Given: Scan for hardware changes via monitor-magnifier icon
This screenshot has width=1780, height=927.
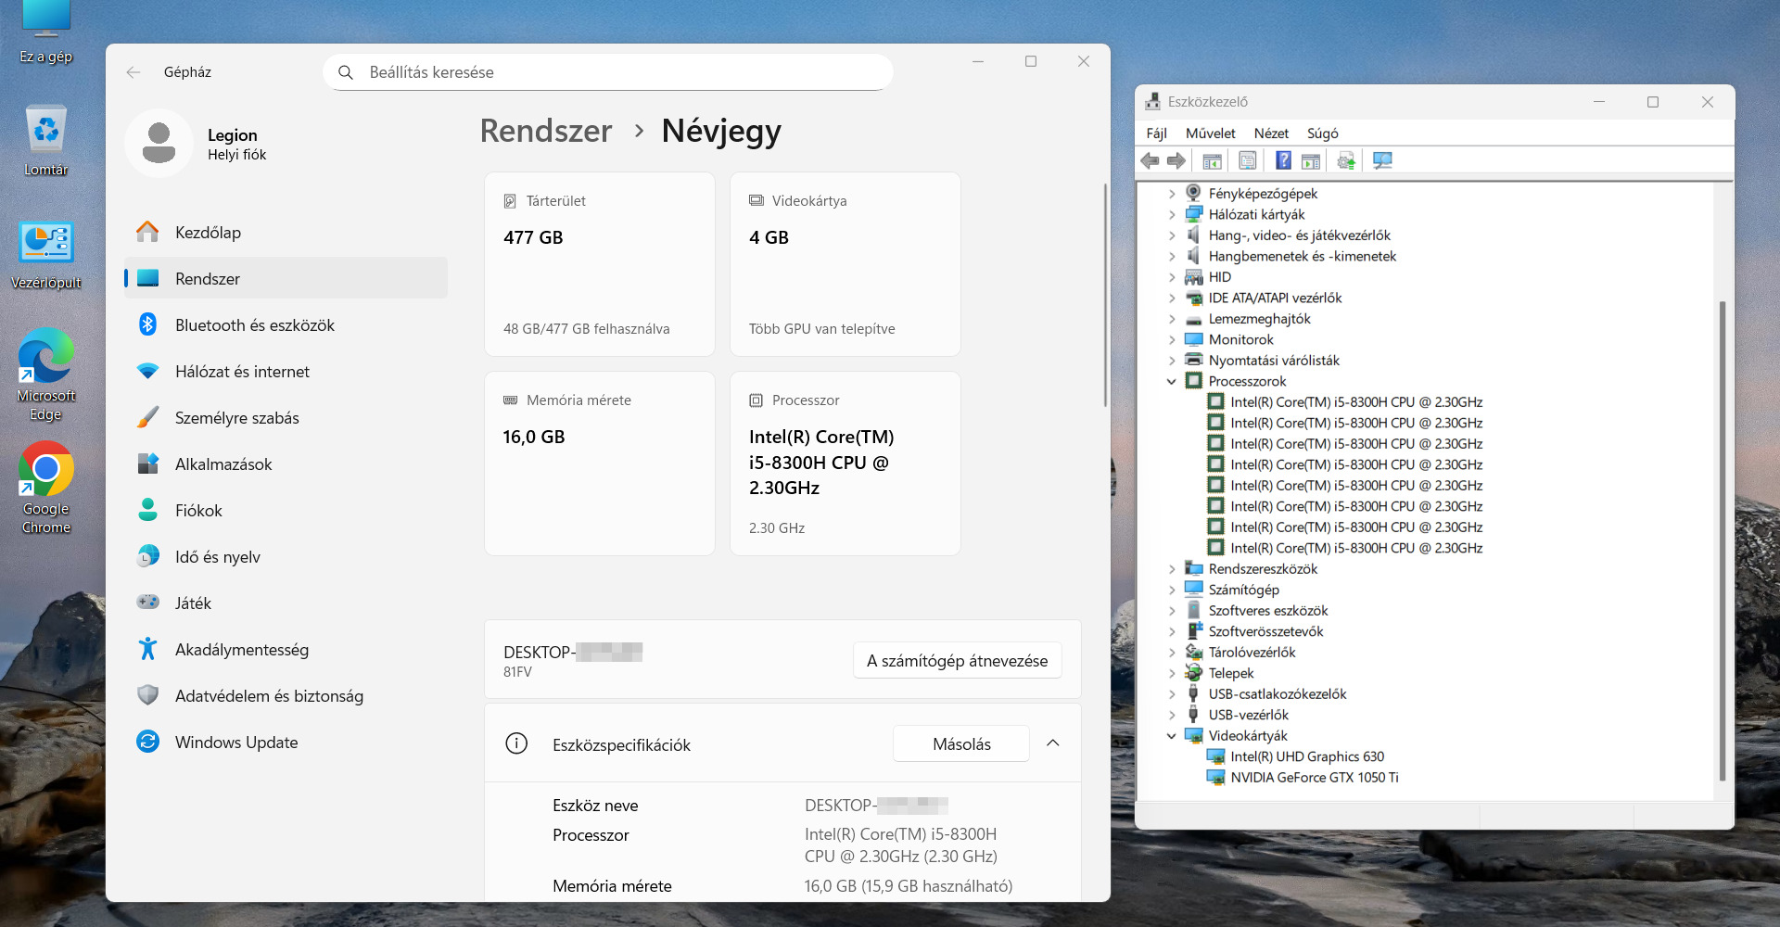Looking at the screenshot, I should click(1382, 161).
